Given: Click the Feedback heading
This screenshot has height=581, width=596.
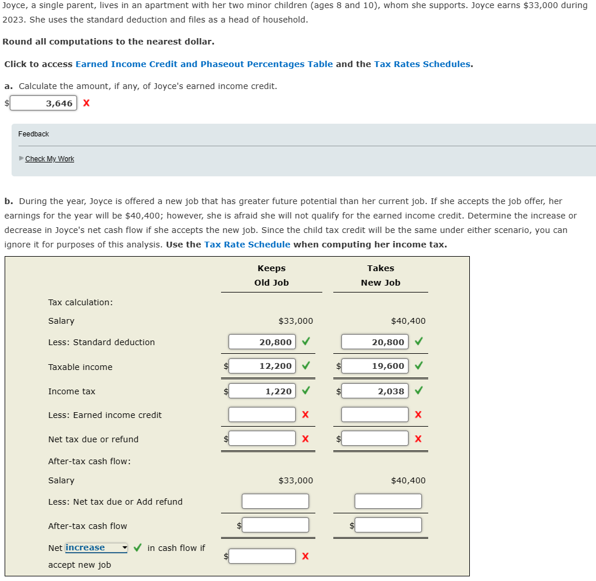Looking at the screenshot, I should (x=34, y=134).
